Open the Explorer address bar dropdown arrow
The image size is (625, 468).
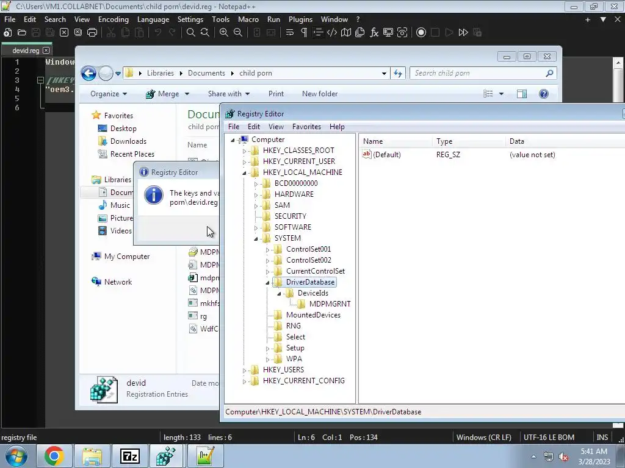[384, 74]
